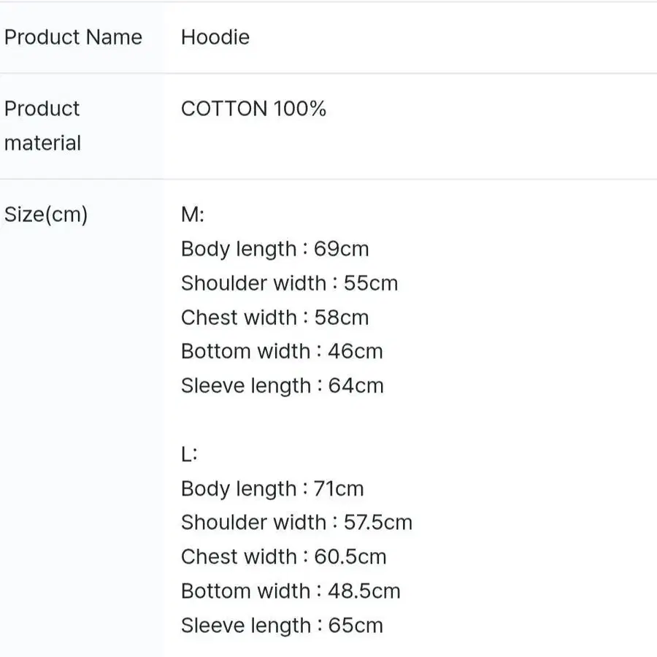Click the 'Chest width : 60.5cm' line
Viewport: 657px width, 657px height.
283,557
